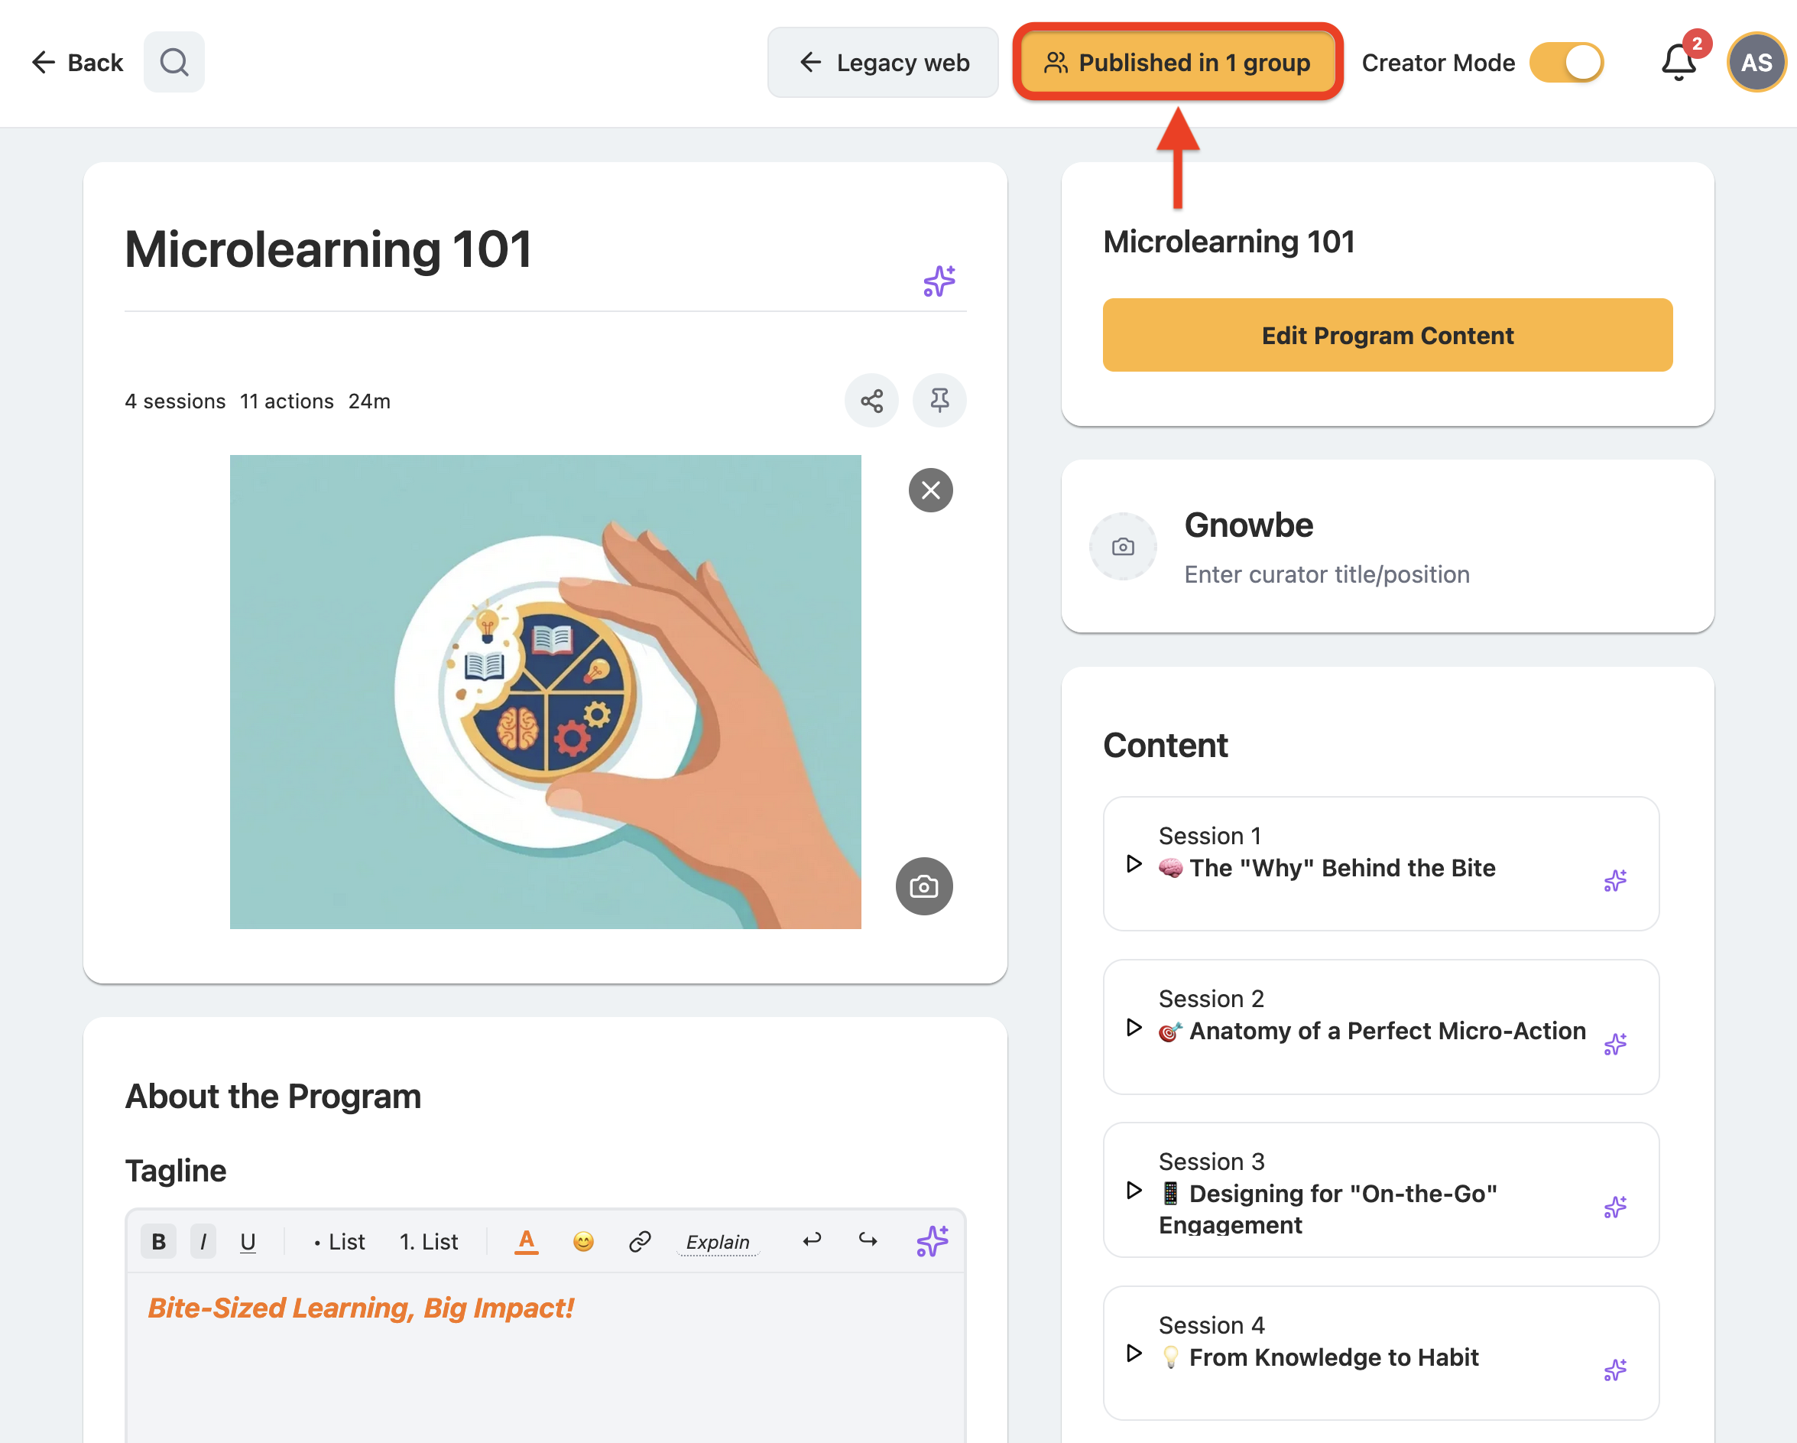
Task: Open the text color picker in the toolbar
Action: click(x=526, y=1242)
